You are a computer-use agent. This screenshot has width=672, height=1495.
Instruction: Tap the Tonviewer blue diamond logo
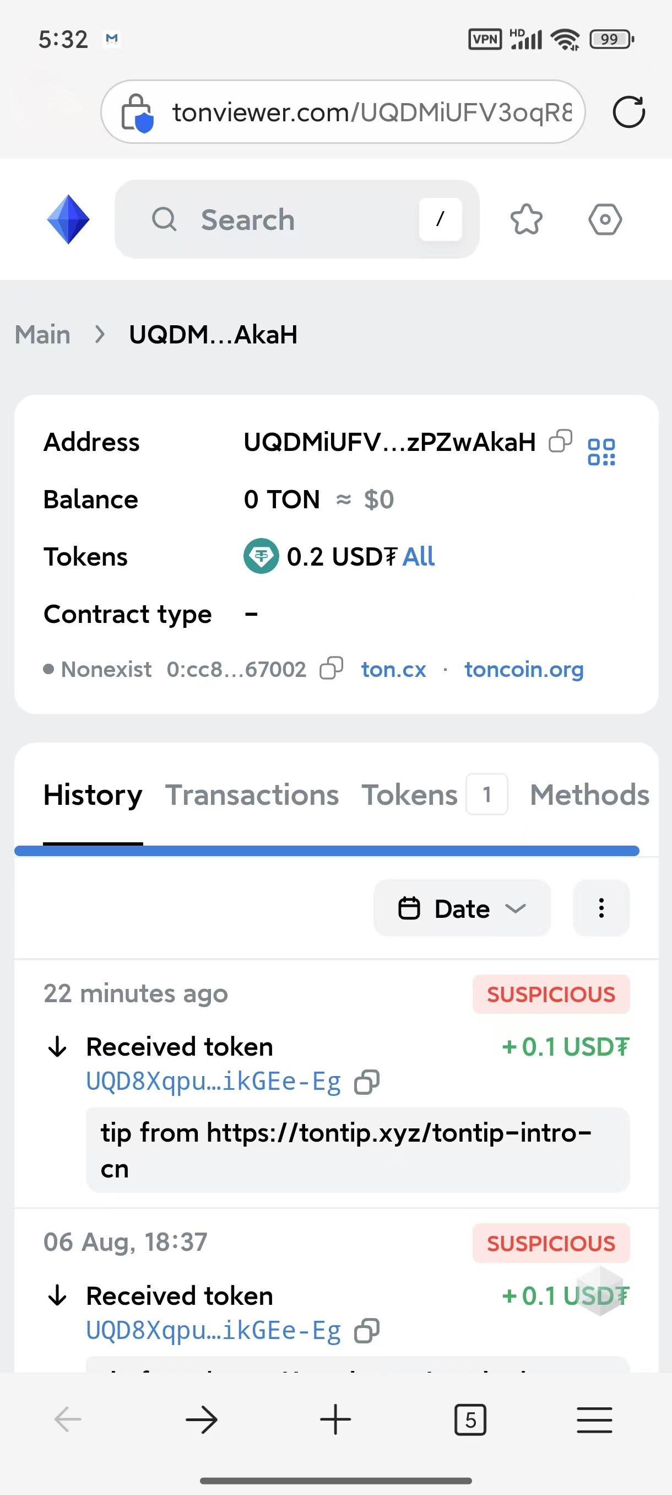(x=68, y=219)
